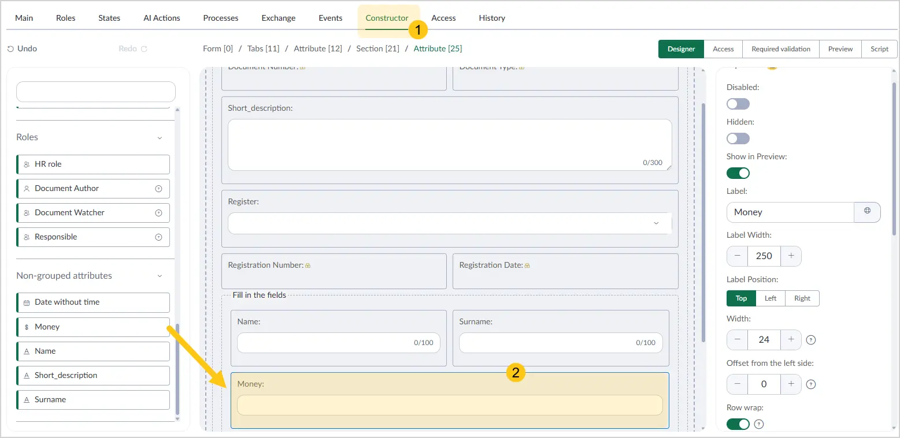Screen dimensions: 900x438
Task: Click the Responsible role icon
Action: tap(27, 237)
